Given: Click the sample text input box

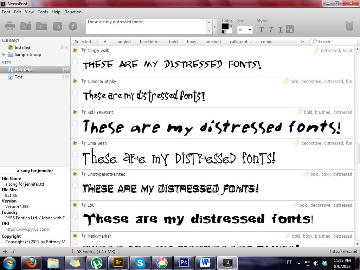Looking at the screenshot, I should [147, 27].
